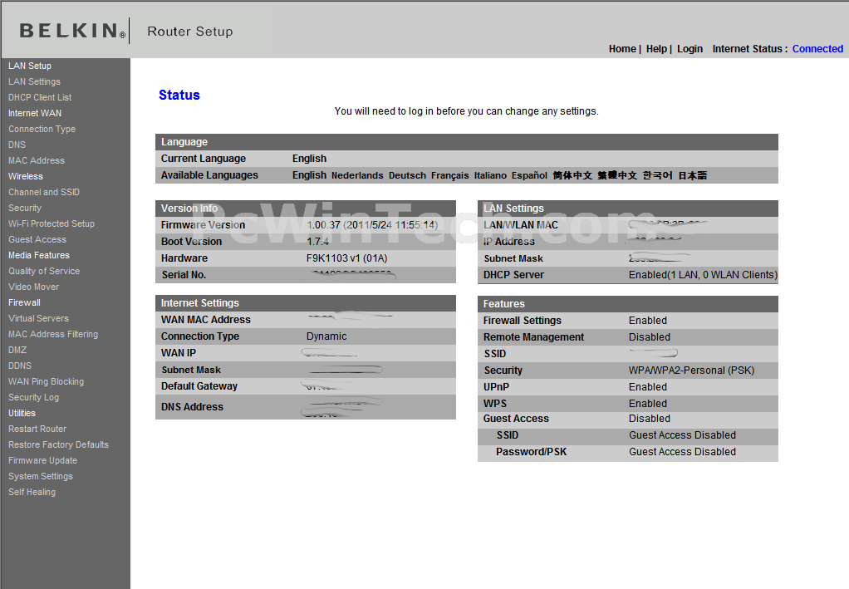Open Quality of Service settings
The image size is (849, 589).
44,271
